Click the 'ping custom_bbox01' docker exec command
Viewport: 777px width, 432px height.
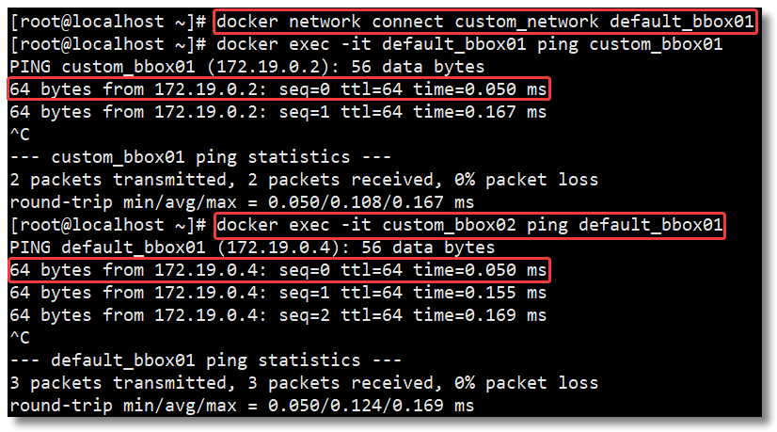tap(468, 44)
